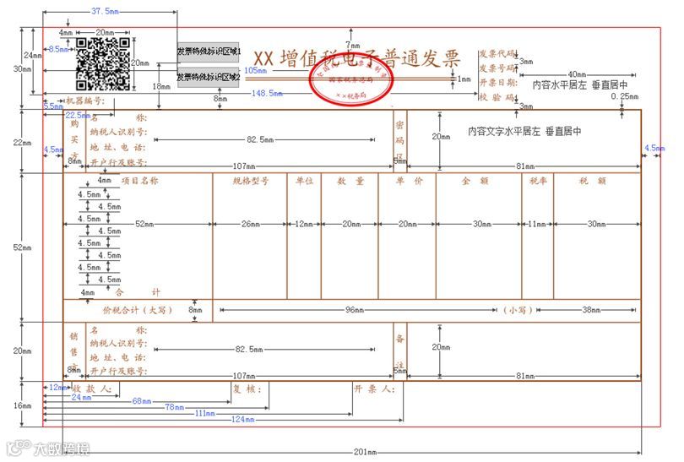Click the 发票号码 label
684x462 pixels.
pyautogui.click(x=497, y=68)
